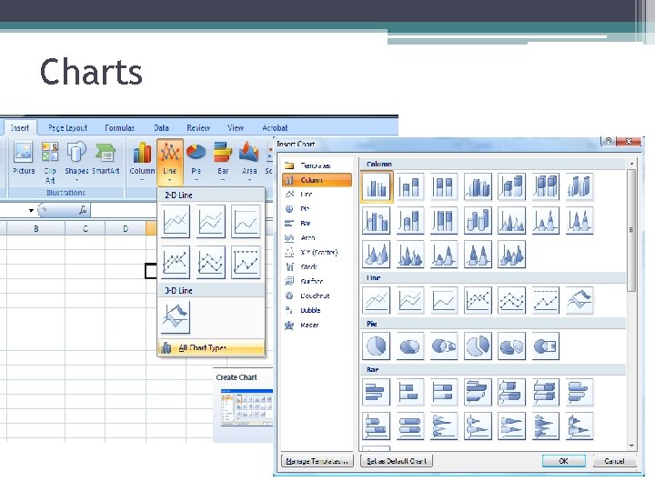Screen dimensions: 655x491
Task: Open the Column chart dropdown
Action: pos(142,161)
